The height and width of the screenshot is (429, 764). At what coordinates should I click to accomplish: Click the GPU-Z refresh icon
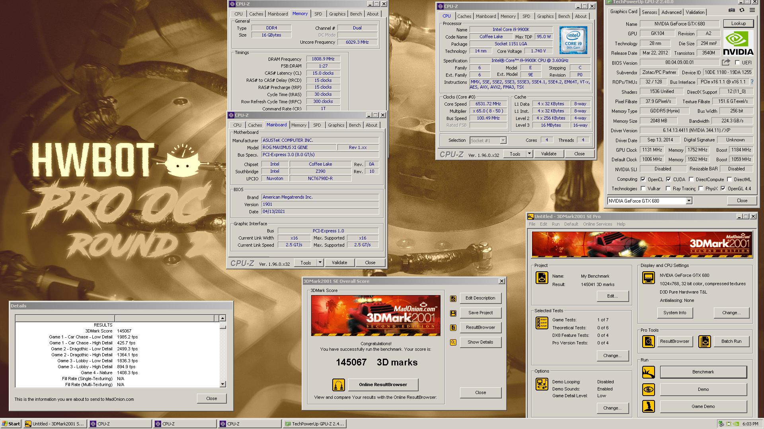742,10
